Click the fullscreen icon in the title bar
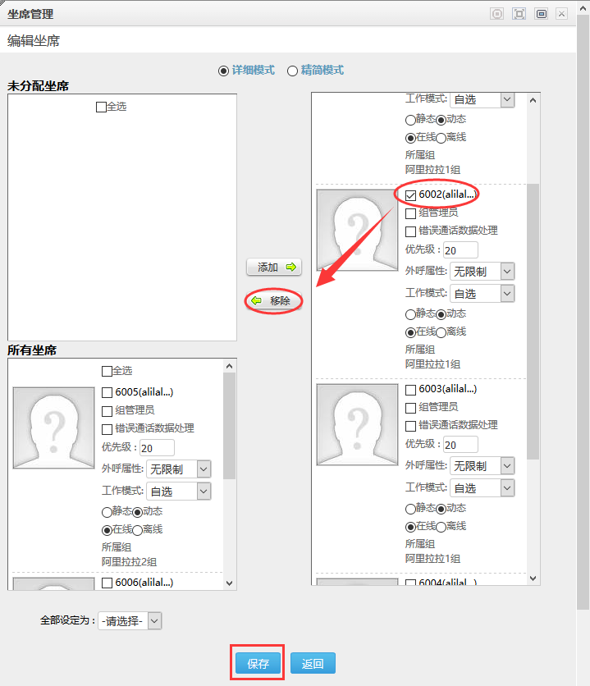Image resolution: width=590 pixels, height=686 pixels. pyautogui.click(x=519, y=14)
